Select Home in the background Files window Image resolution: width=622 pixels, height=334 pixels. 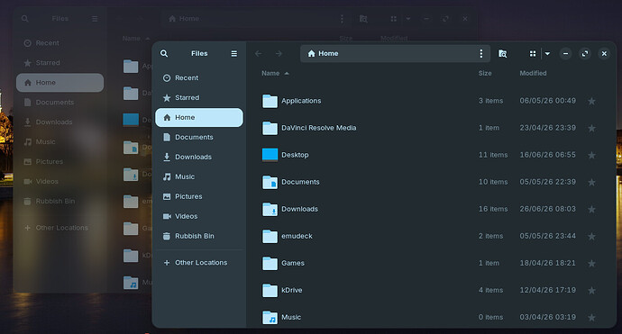(59, 83)
